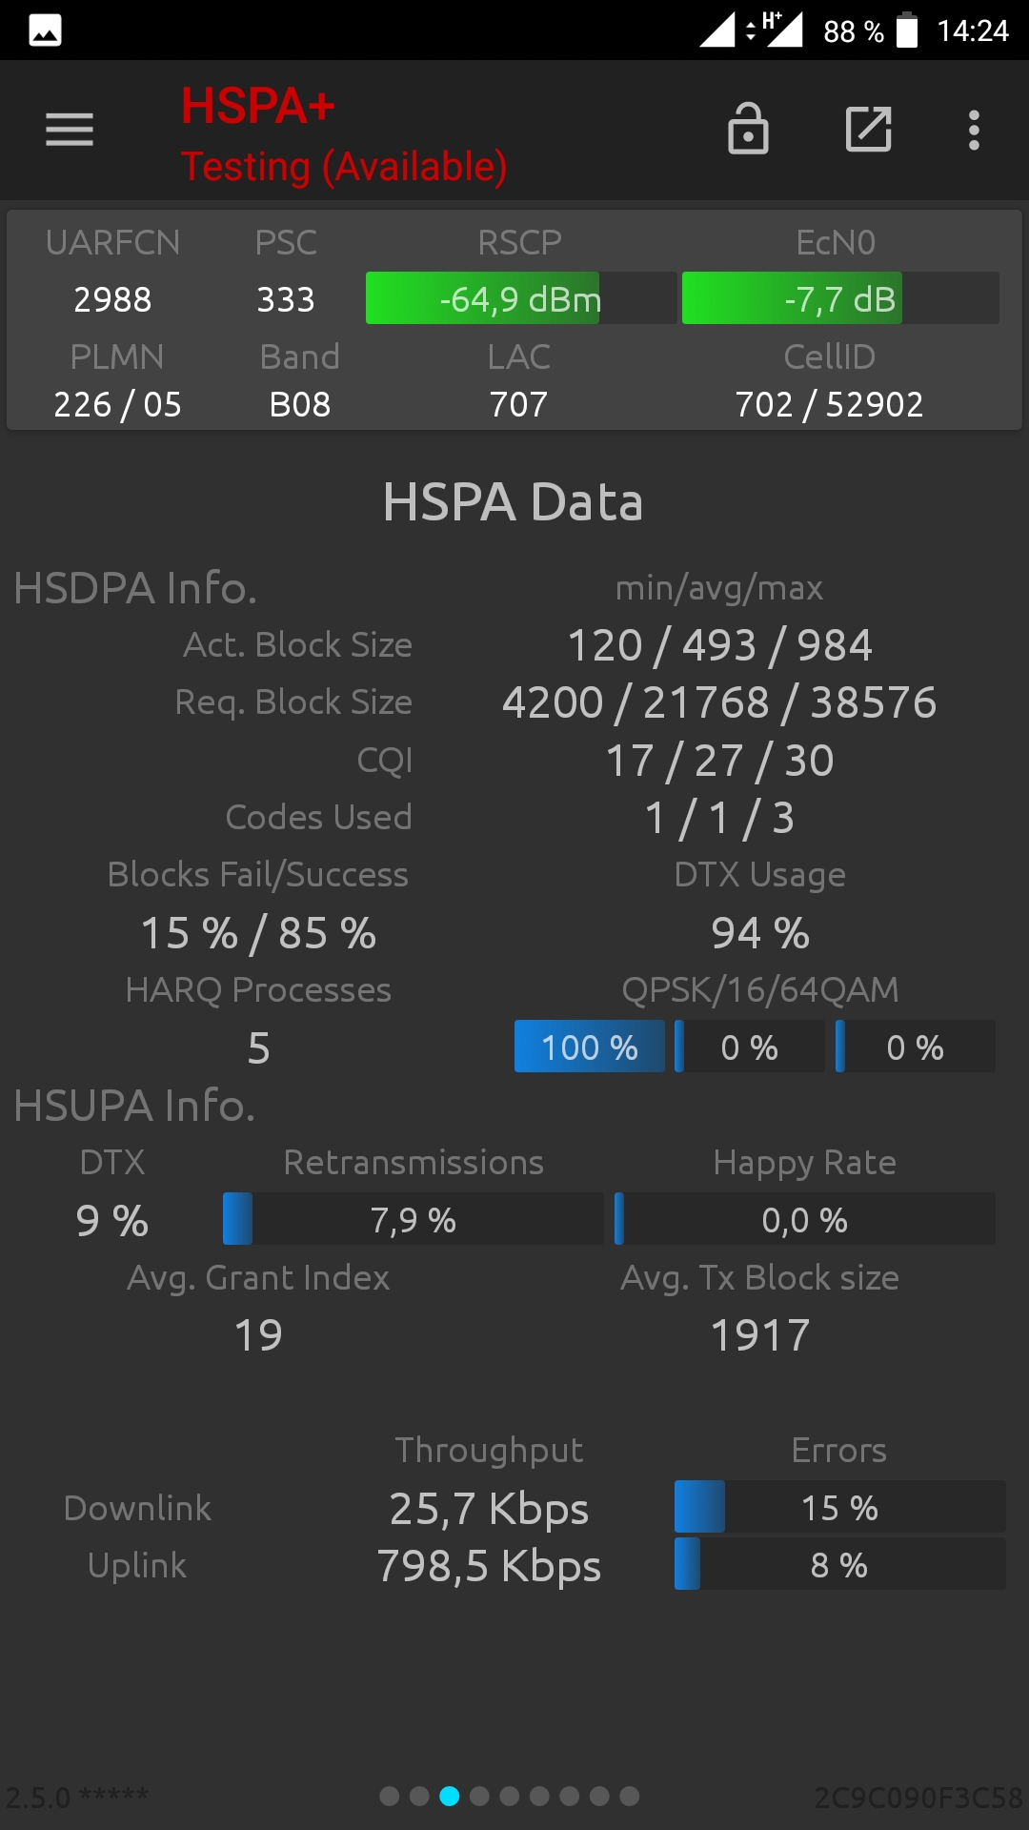Tap the HSPA+ Testing (Available) title

[344, 134]
